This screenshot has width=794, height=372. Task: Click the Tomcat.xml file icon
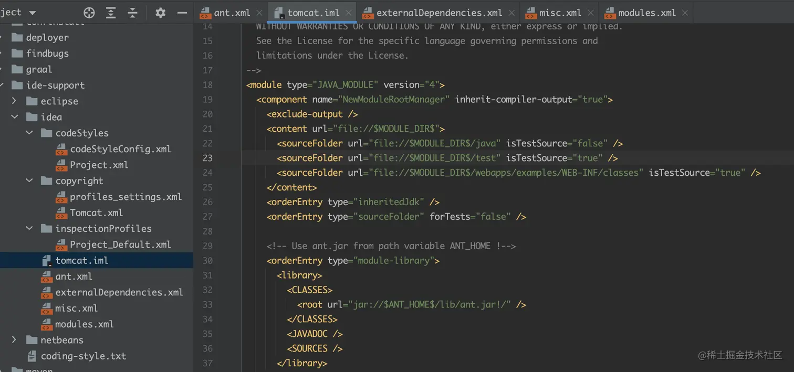point(61,212)
